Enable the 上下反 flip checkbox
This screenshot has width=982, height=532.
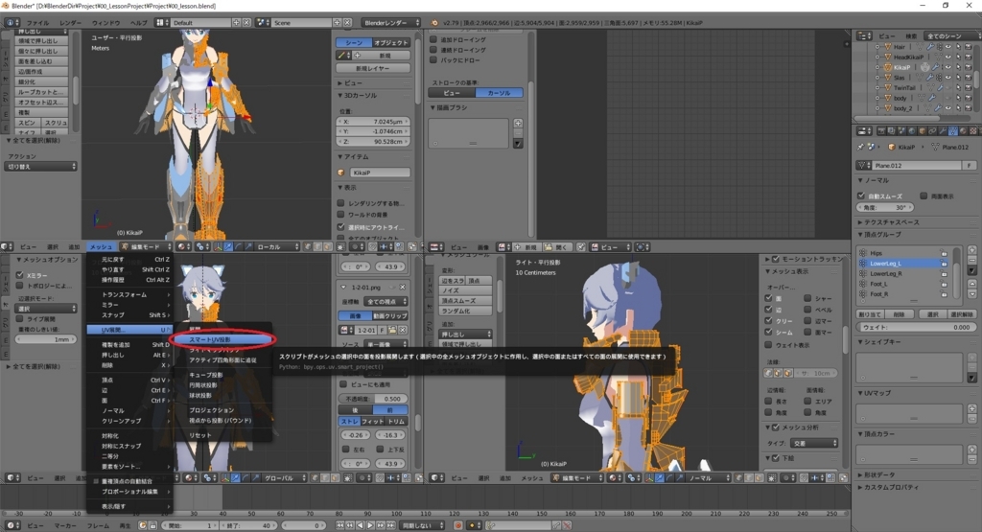380,450
